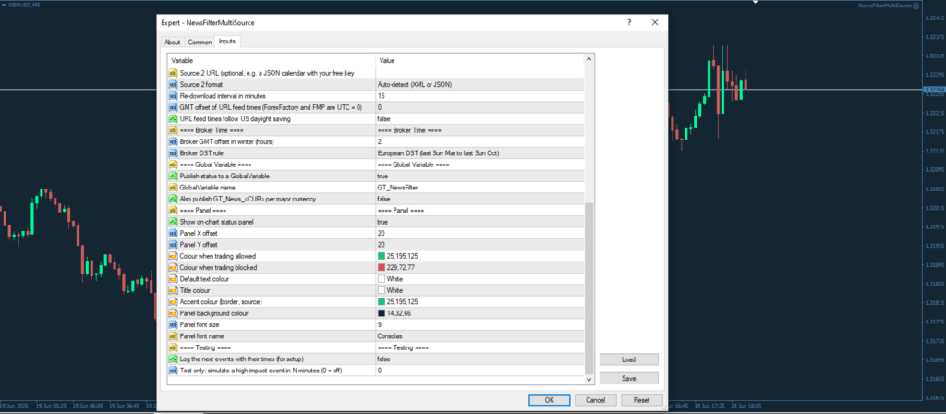The image size is (946, 414).
Task: Click the icon beside Show on-chart status panel
Action: pos(173,222)
